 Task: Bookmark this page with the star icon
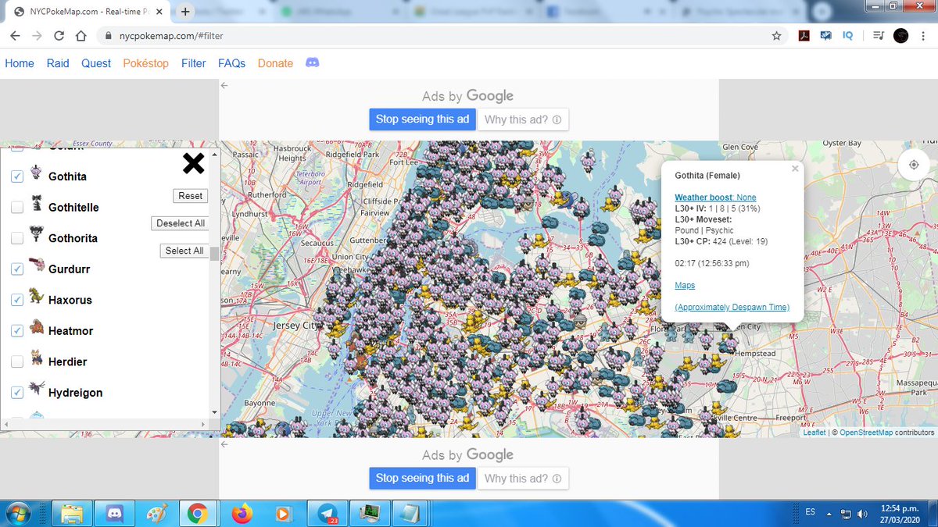click(776, 36)
